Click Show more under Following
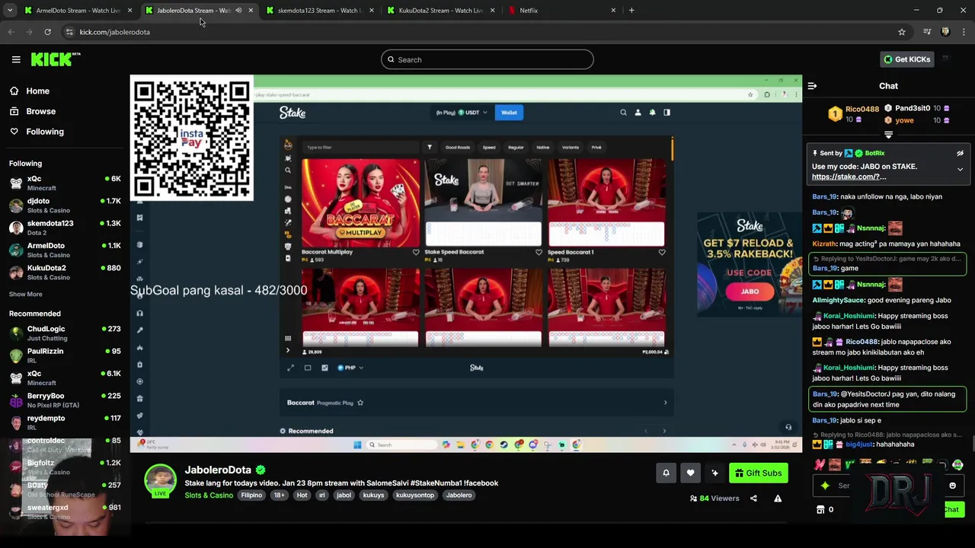 point(25,294)
